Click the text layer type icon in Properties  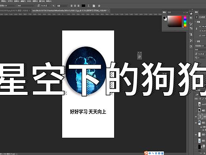pyautogui.click(x=196, y=17)
